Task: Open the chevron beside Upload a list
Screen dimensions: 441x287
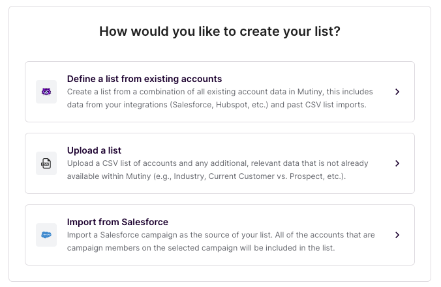Action: [397, 163]
